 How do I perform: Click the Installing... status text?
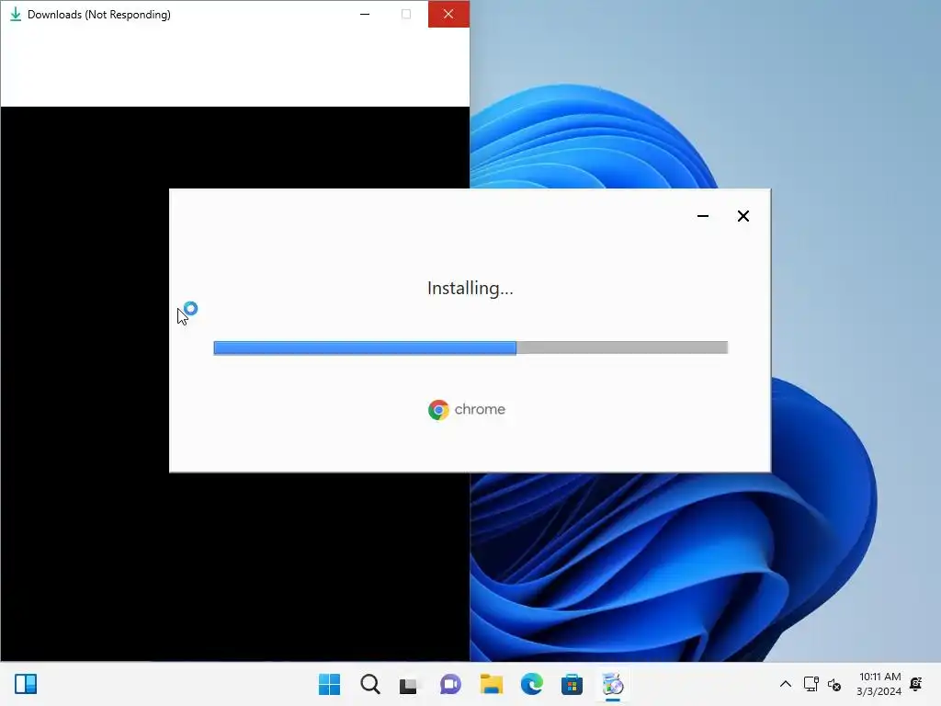click(x=470, y=288)
